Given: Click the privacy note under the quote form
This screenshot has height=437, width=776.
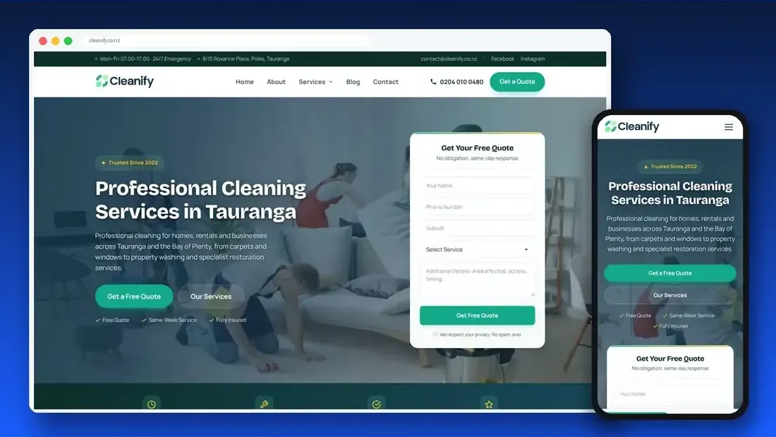Looking at the screenshot, I should (477, 335).
